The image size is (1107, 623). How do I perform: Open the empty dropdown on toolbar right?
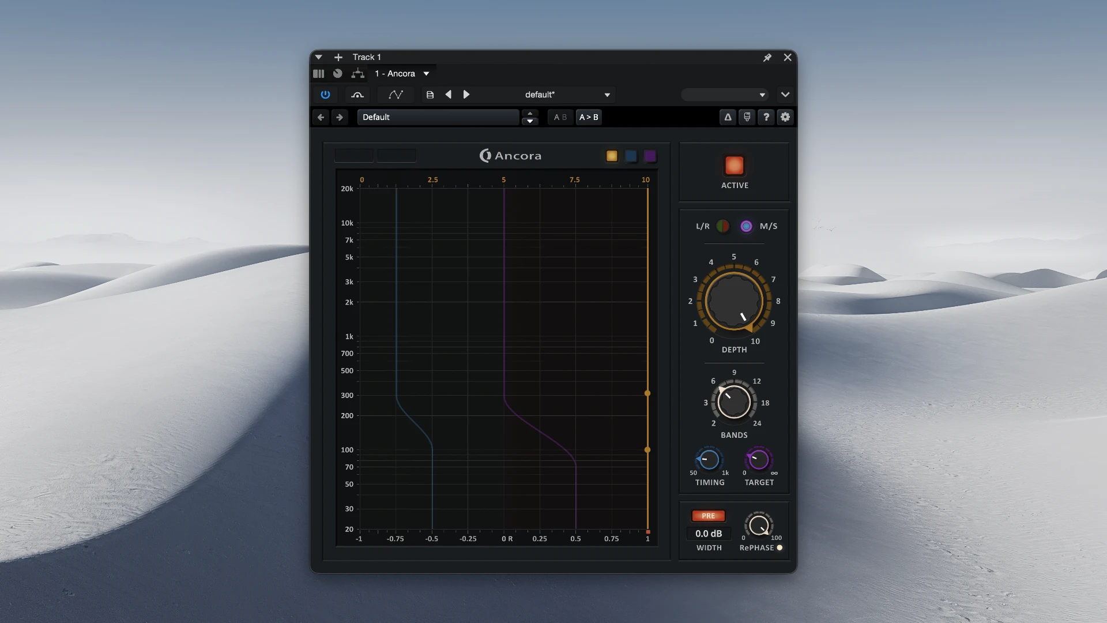click(x=725, y=95)
